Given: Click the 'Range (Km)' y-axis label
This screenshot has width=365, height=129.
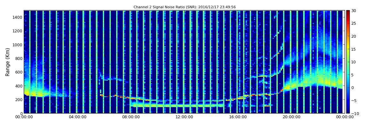Looking at the screenshot, I should point(7,61).
